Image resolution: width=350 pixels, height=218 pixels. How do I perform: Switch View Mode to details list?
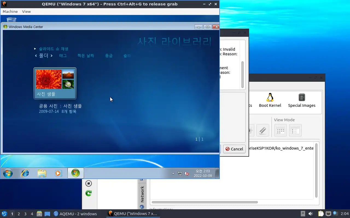(x=295, y=130)
